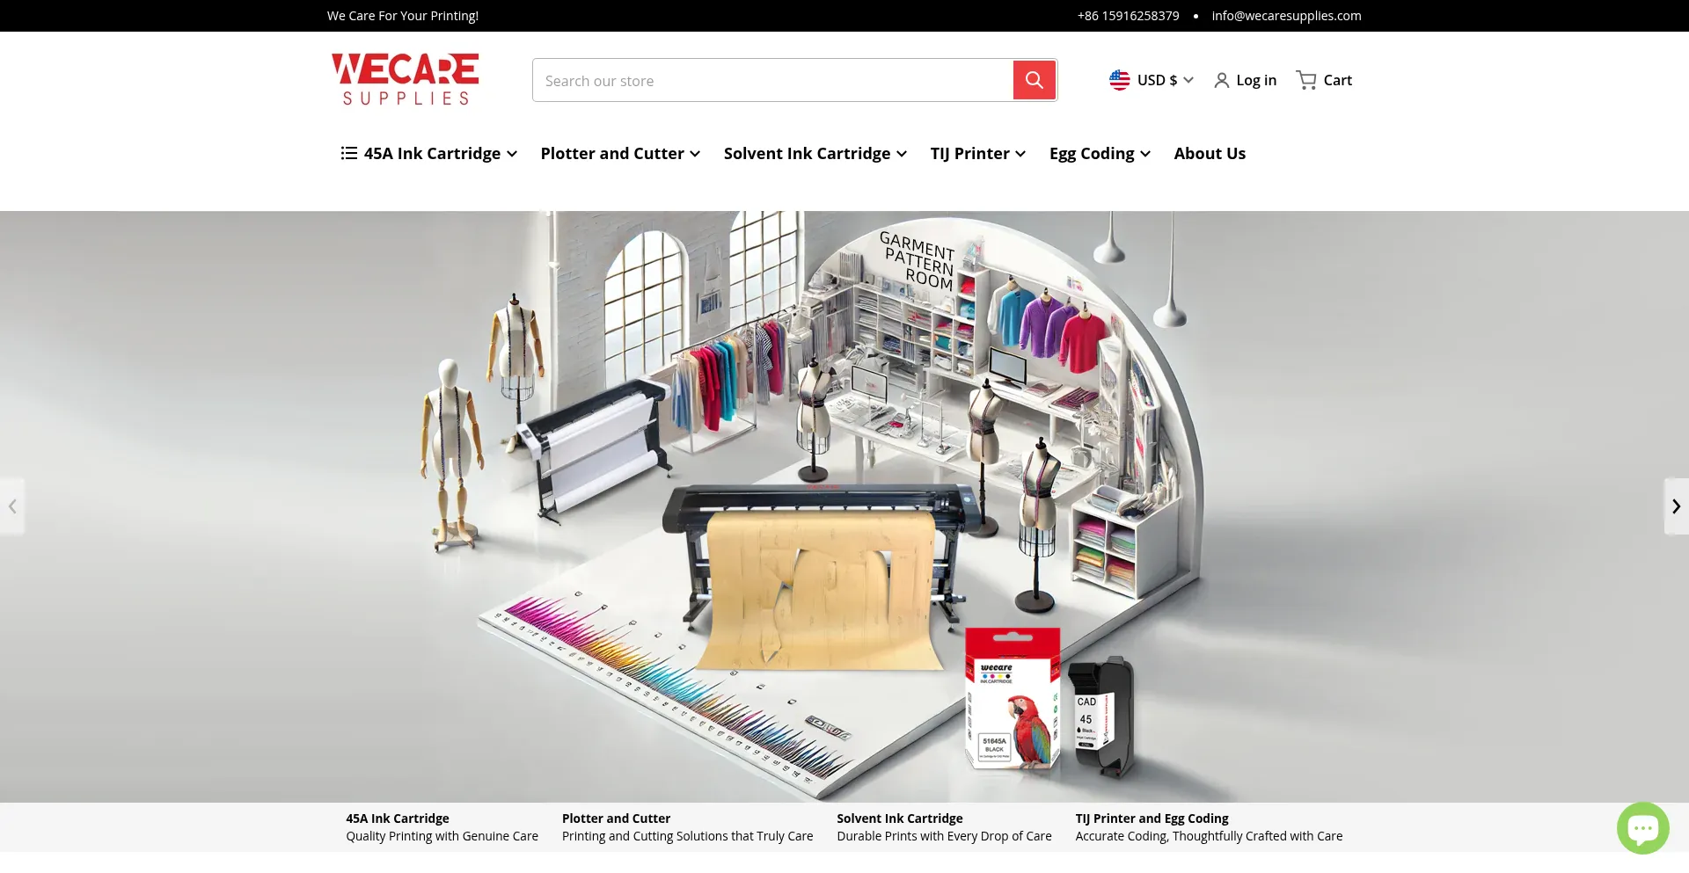Click the Log in user icon

(x=1221, y=81)
